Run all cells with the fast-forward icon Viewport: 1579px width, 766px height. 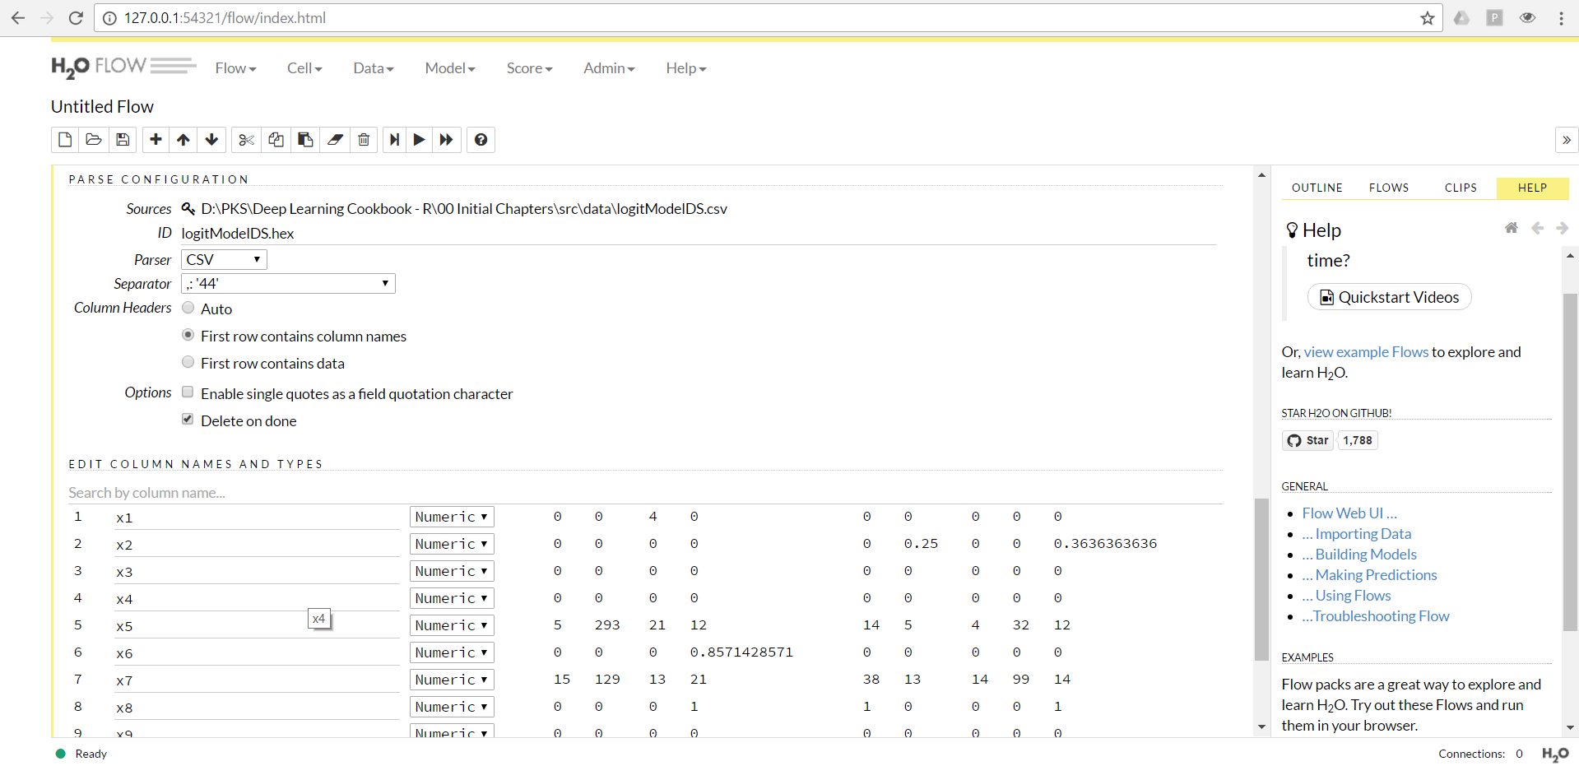click(x=447, y=140)
